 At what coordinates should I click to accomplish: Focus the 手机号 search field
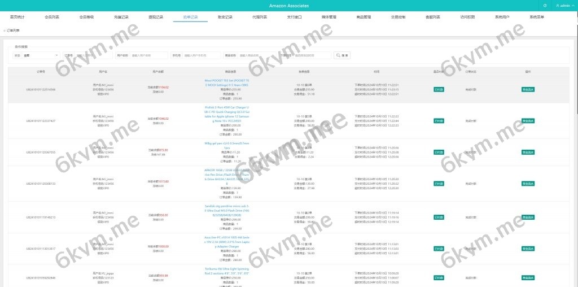pyautogui.click(x=203, y=55)
